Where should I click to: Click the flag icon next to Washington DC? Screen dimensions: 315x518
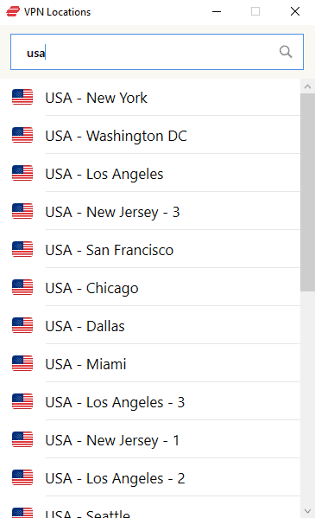point(22,135)
